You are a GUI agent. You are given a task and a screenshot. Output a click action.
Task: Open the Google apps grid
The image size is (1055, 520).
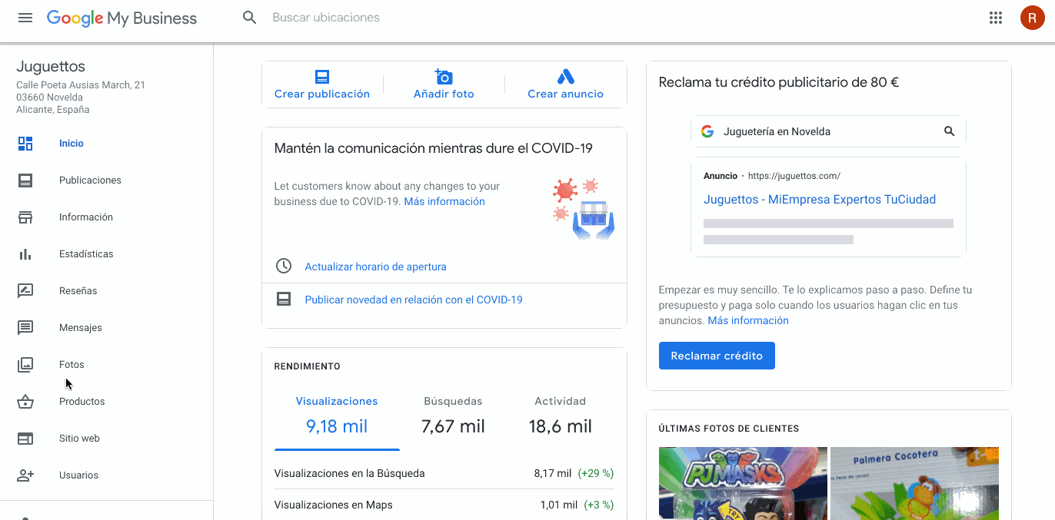pyautogui.click(x=996, y=18)
